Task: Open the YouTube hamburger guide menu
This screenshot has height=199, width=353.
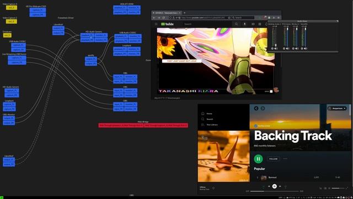Action: [x=156, y=24]
